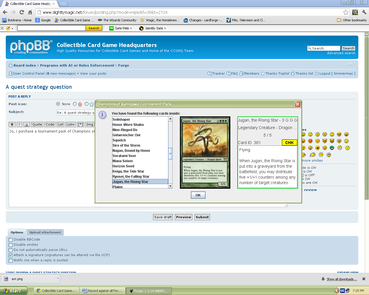Insert the cool sunglasses smiley

pyautogui.click(x=339, y=134)
